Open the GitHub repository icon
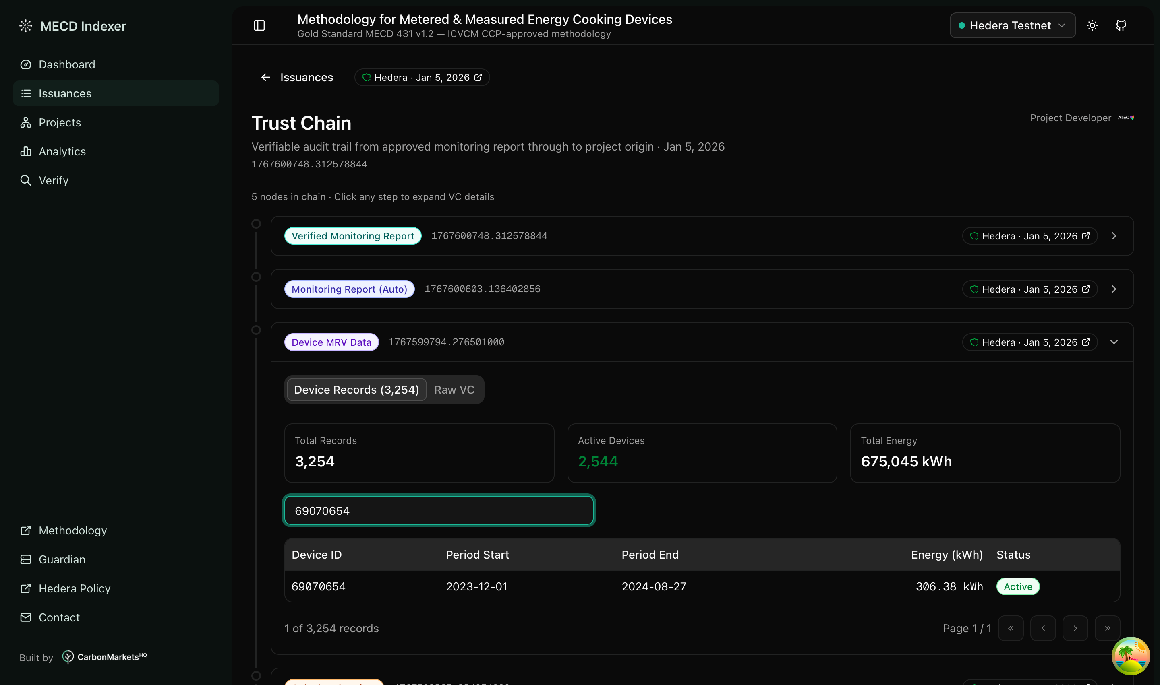Image resolution: width=1160 pixels, height=685 pixels. (x=1121, y=25)
